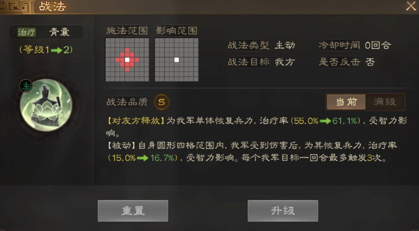Click the S quality grade badge
This screenshot has width=419, height=231.
point(161,102)
